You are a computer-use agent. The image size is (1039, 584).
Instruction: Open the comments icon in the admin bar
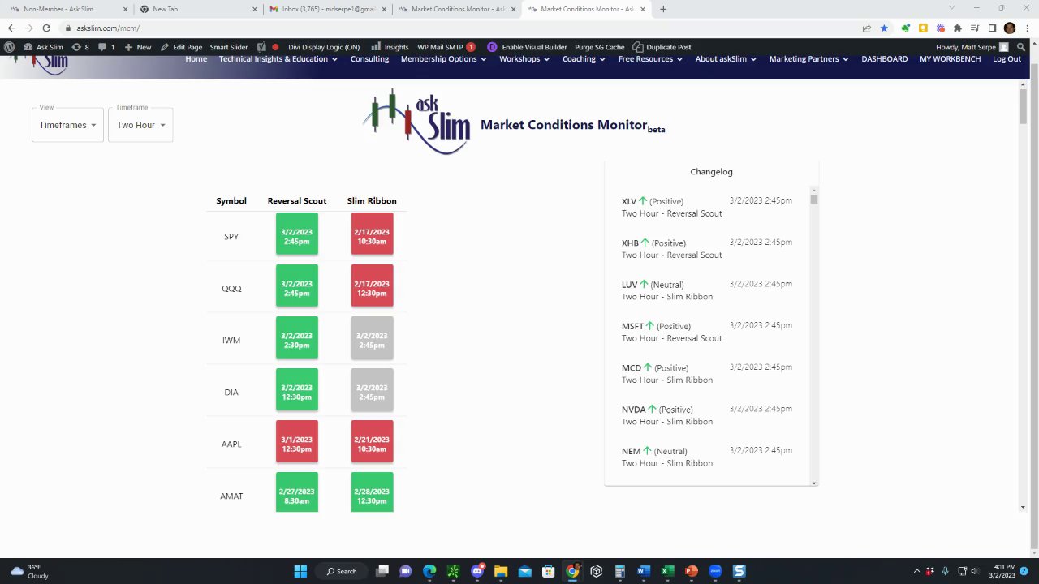point(106,47)
